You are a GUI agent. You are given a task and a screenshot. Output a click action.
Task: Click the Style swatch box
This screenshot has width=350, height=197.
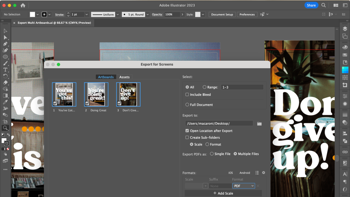pyautogui.click(x=198, y=15)
